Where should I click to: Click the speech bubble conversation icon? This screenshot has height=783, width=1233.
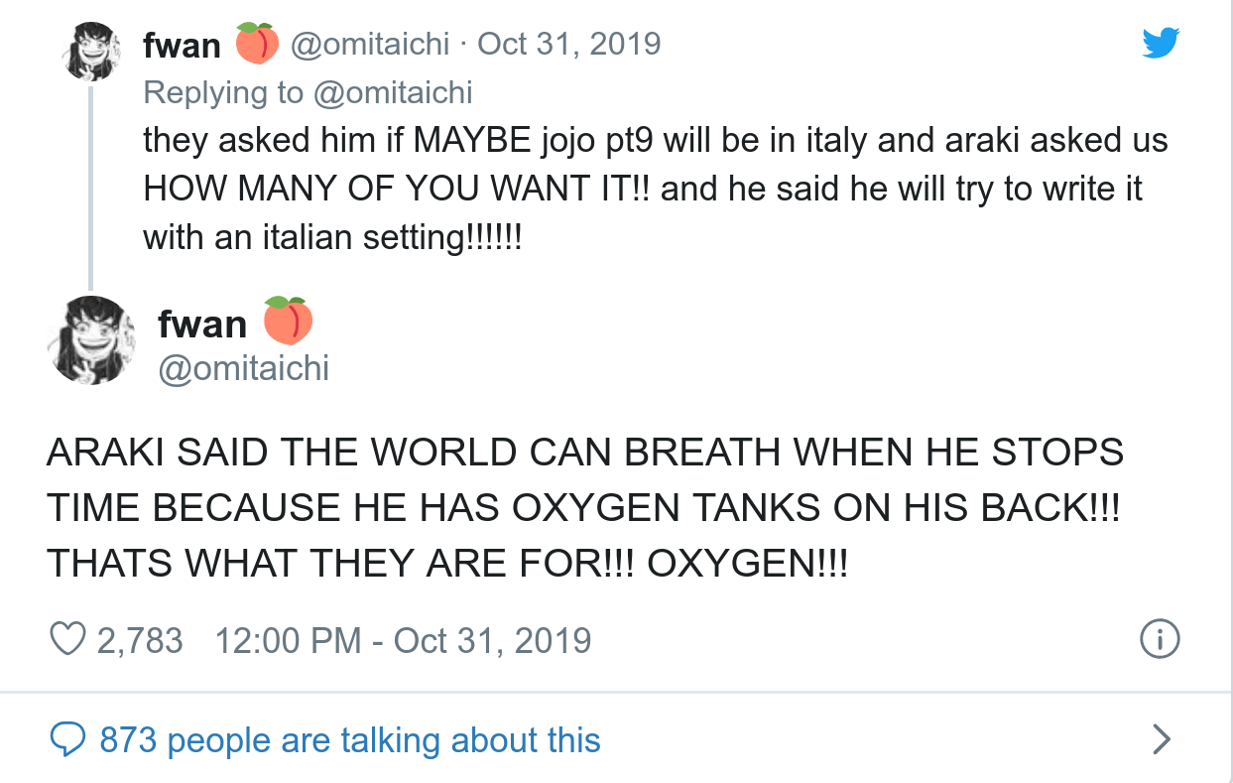(x=67, y=740)
